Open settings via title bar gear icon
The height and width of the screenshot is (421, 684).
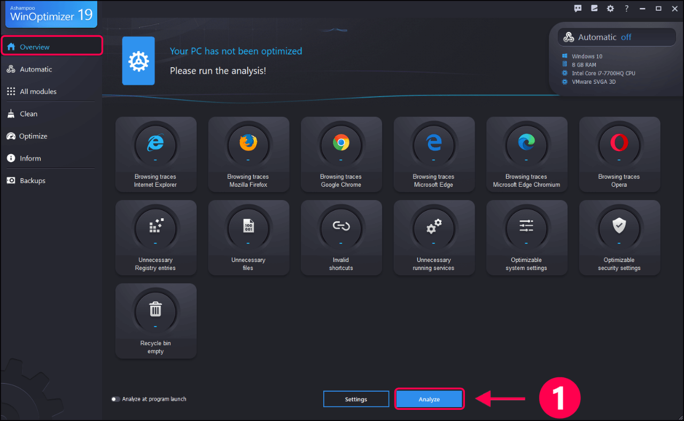pos(610,9)
